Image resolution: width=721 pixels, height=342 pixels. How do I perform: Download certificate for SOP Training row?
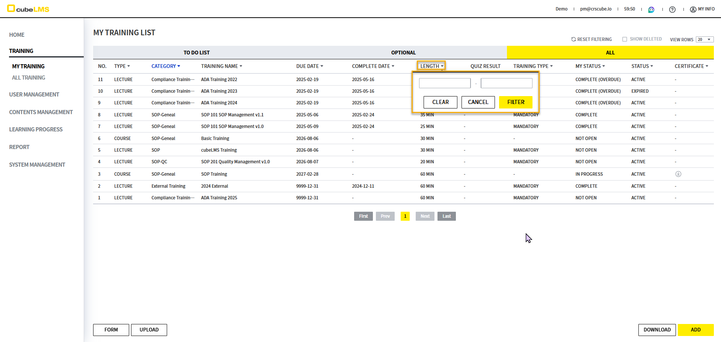[678, 174]
